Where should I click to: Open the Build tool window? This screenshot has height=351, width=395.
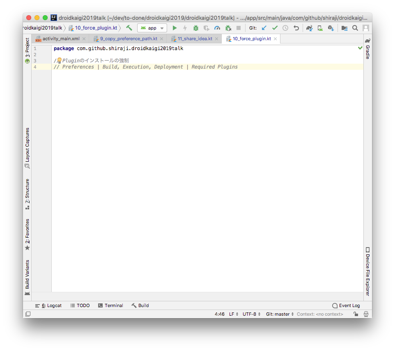(140, 305)
